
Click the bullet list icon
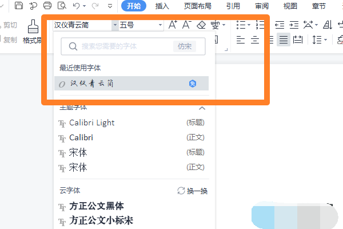click(241, 25)
